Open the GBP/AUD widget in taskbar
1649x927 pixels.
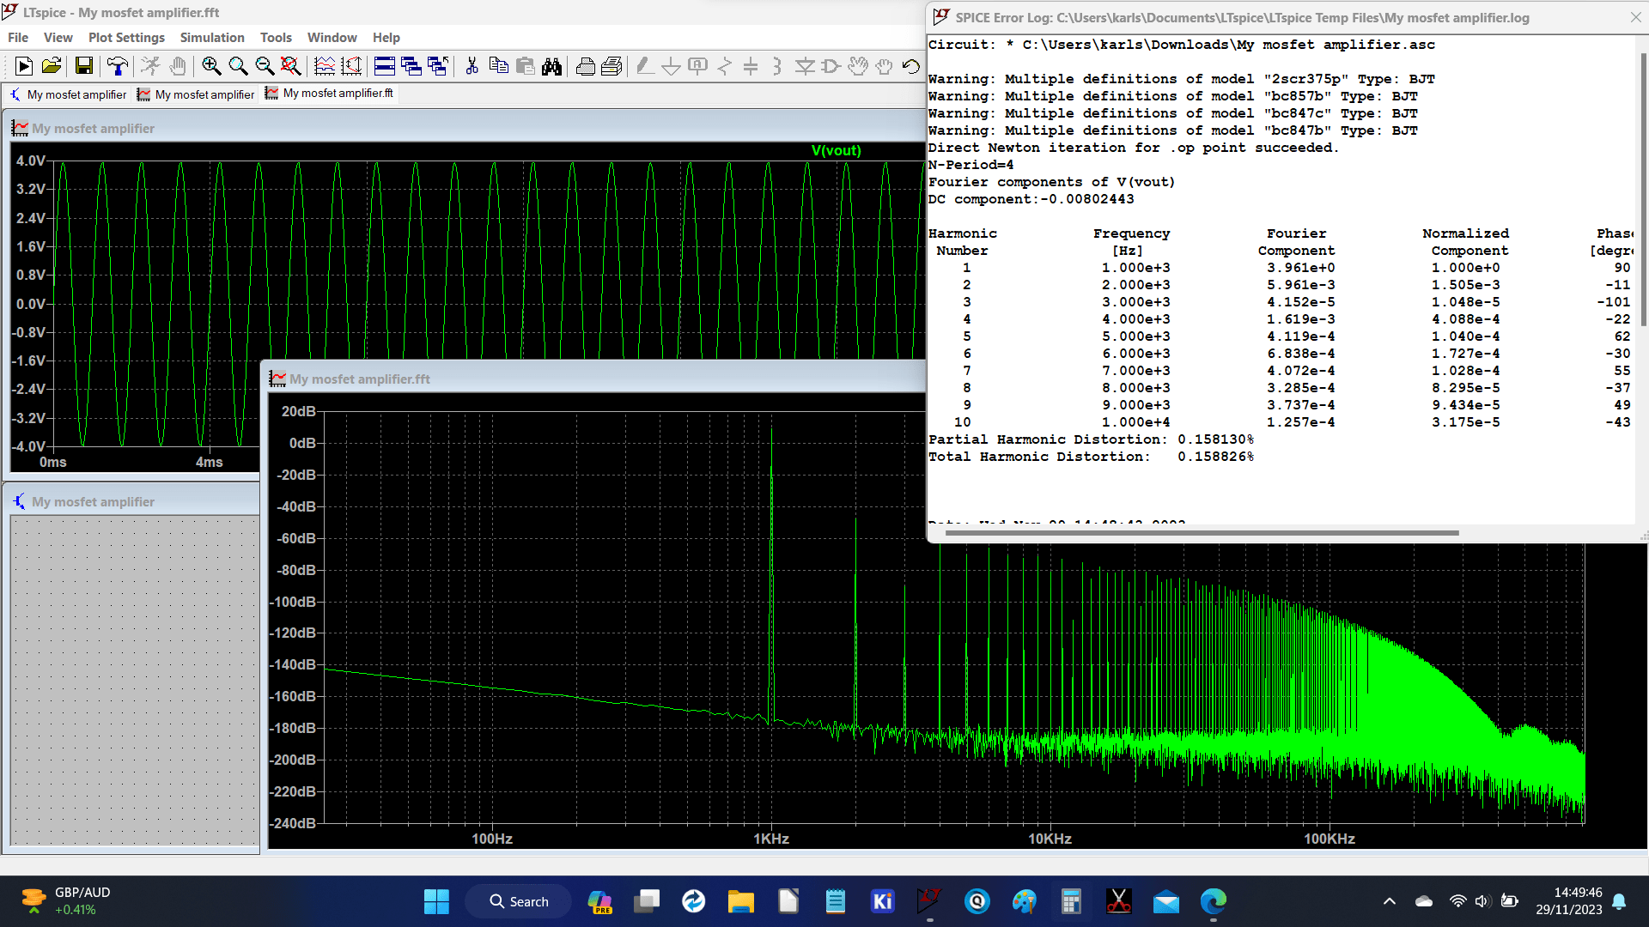64,901
